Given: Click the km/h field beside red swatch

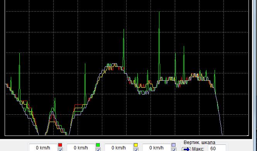Looking at the screenshot, I should (43, 148).
